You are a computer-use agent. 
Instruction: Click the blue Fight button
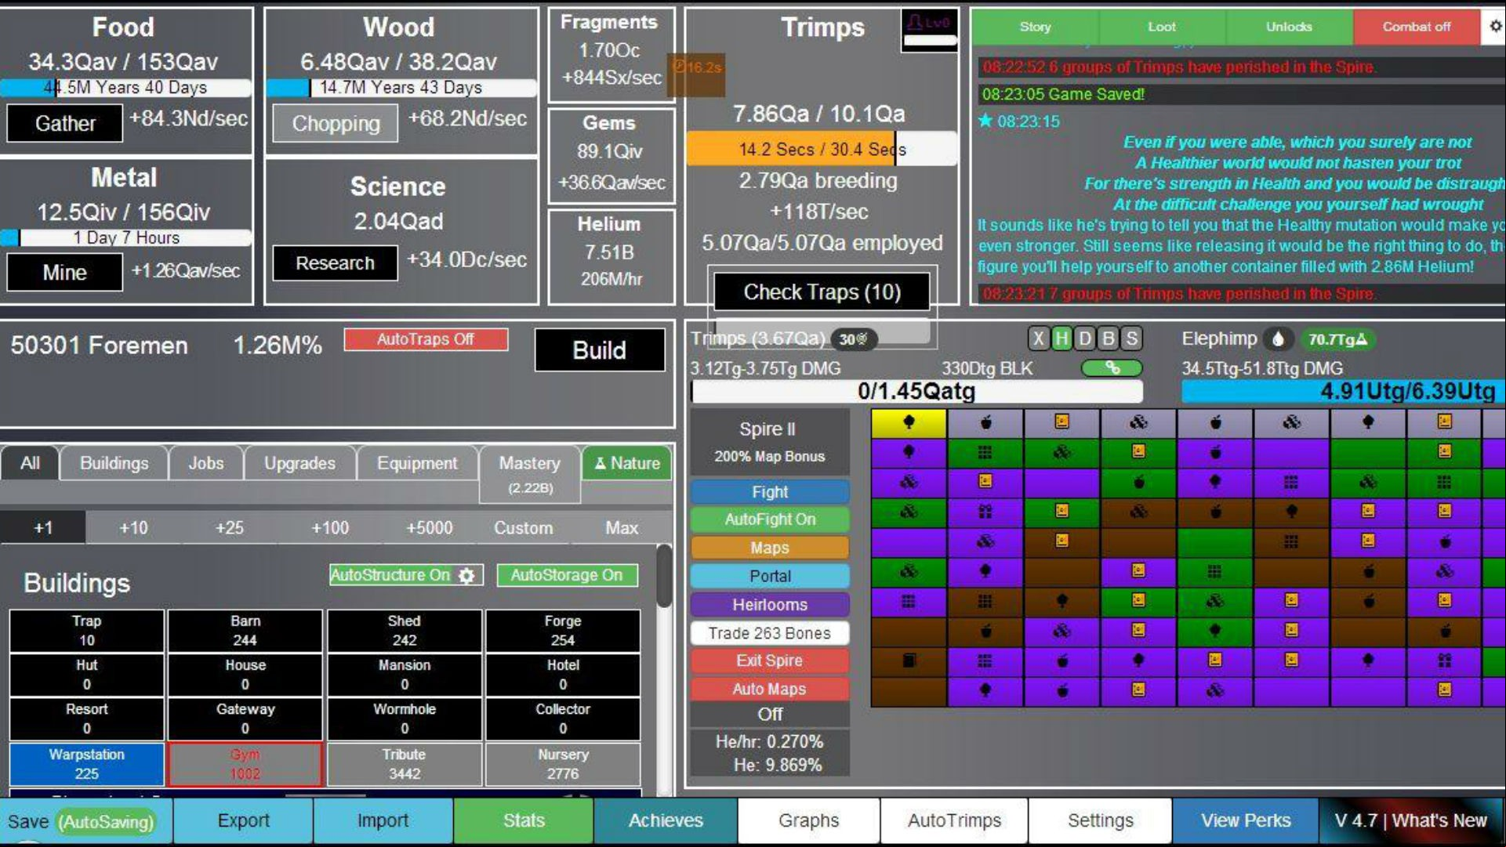point(770,492)
